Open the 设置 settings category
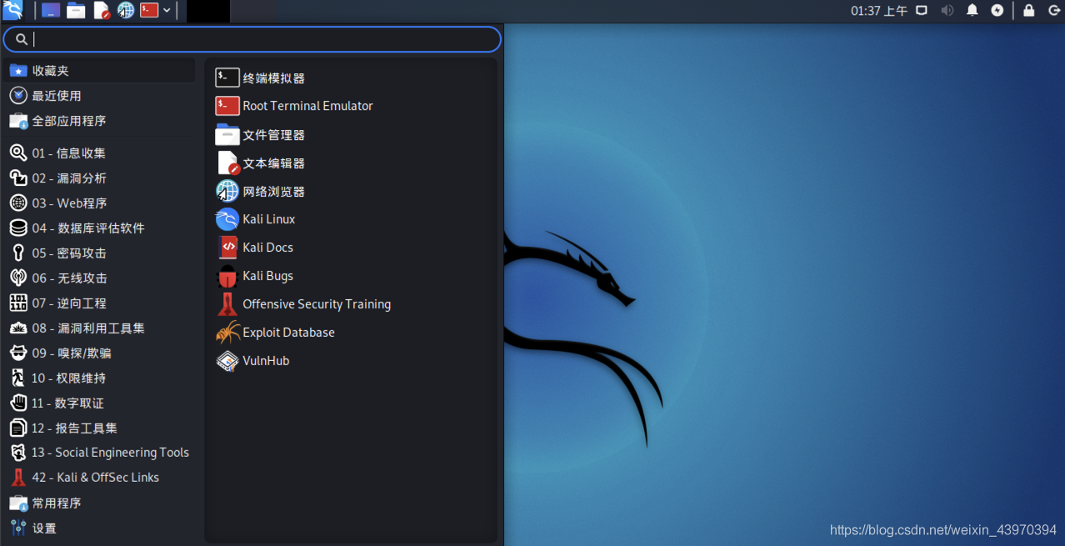 [x=101, y=528]
